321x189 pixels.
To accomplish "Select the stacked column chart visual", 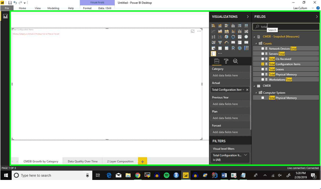I will (220, 26).
